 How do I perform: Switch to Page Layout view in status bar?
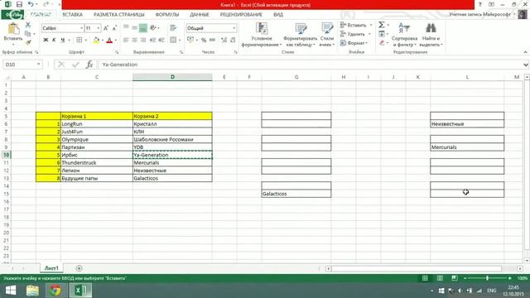pos(440,278)
